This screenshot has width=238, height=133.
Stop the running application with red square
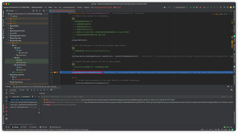coord(200,7)
